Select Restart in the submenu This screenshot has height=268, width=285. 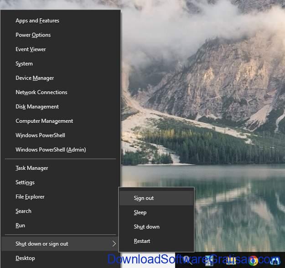tap(156, 241)
